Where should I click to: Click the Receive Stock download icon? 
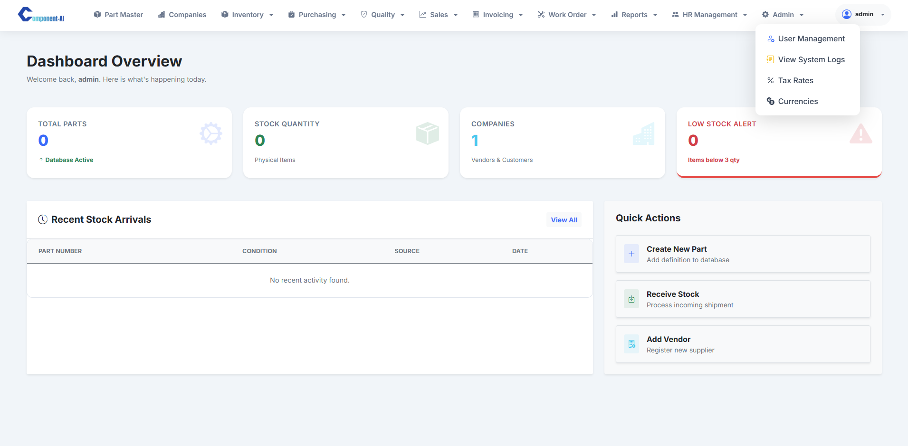[631, 299]
